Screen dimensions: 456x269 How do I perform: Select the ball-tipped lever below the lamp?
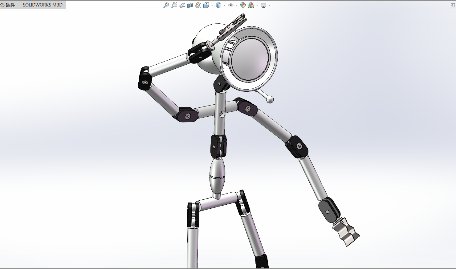pyautogui.click(x=265, y=95)
